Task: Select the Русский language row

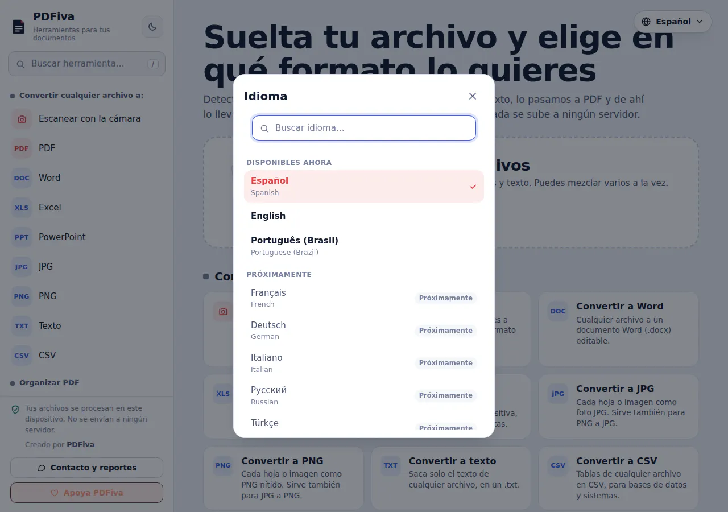Action: point(364,395)
